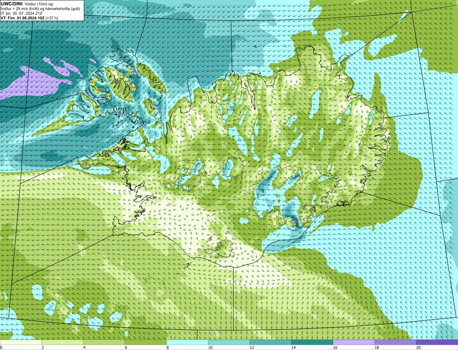This screenshot has height=350, width=458.
Task: Click the legend scale value '12'
Action: click(252, 347)
